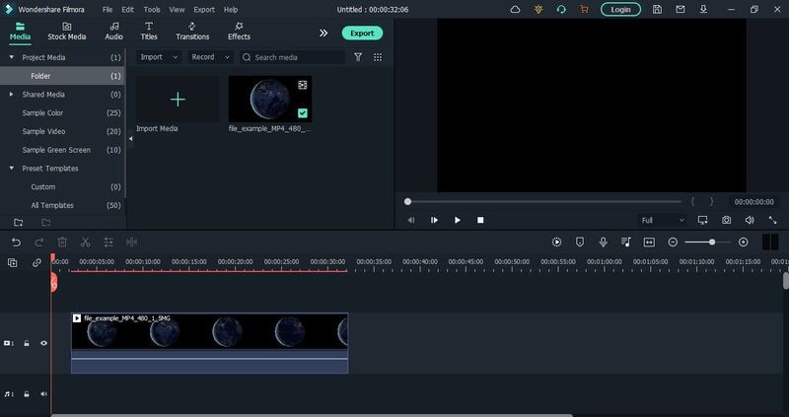Image resolution: width=789 pixels, height=417 pixels.
Task: Open the View menu
Action: (x=177, y=10)
